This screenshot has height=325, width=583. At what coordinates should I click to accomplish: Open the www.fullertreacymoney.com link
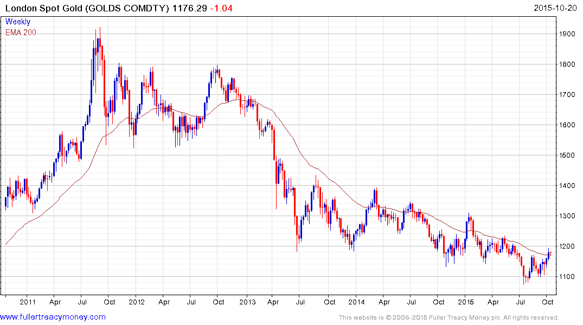point(53,317)
